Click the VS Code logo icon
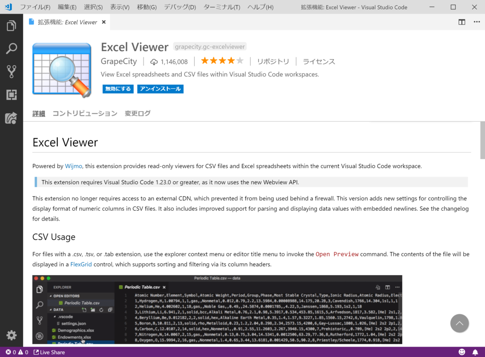 (x=9, y=7)
